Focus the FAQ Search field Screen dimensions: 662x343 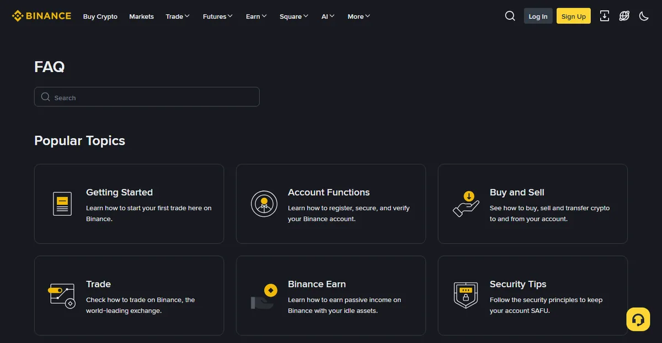[147, 97]
